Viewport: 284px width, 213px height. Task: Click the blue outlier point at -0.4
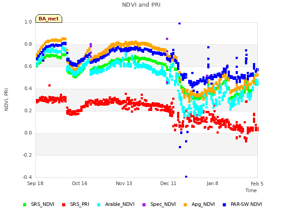[x=186, y=177]
